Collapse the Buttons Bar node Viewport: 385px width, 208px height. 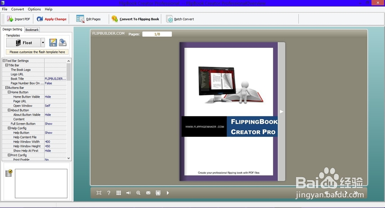click(x=7, y=88)
